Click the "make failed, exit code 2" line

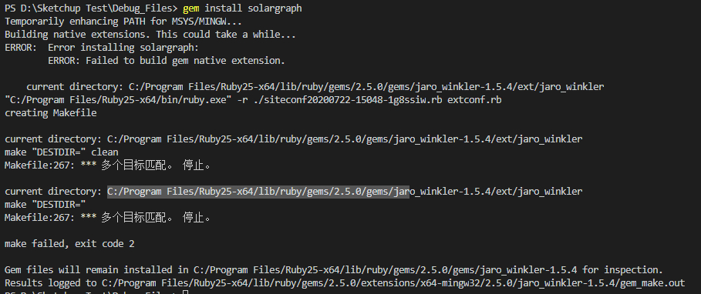[69, 243]
